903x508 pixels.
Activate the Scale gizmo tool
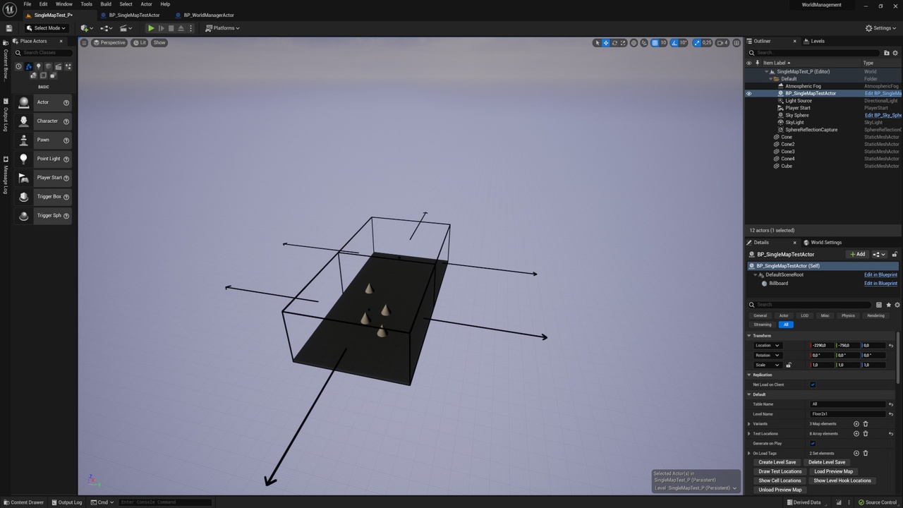pos(623,43)
